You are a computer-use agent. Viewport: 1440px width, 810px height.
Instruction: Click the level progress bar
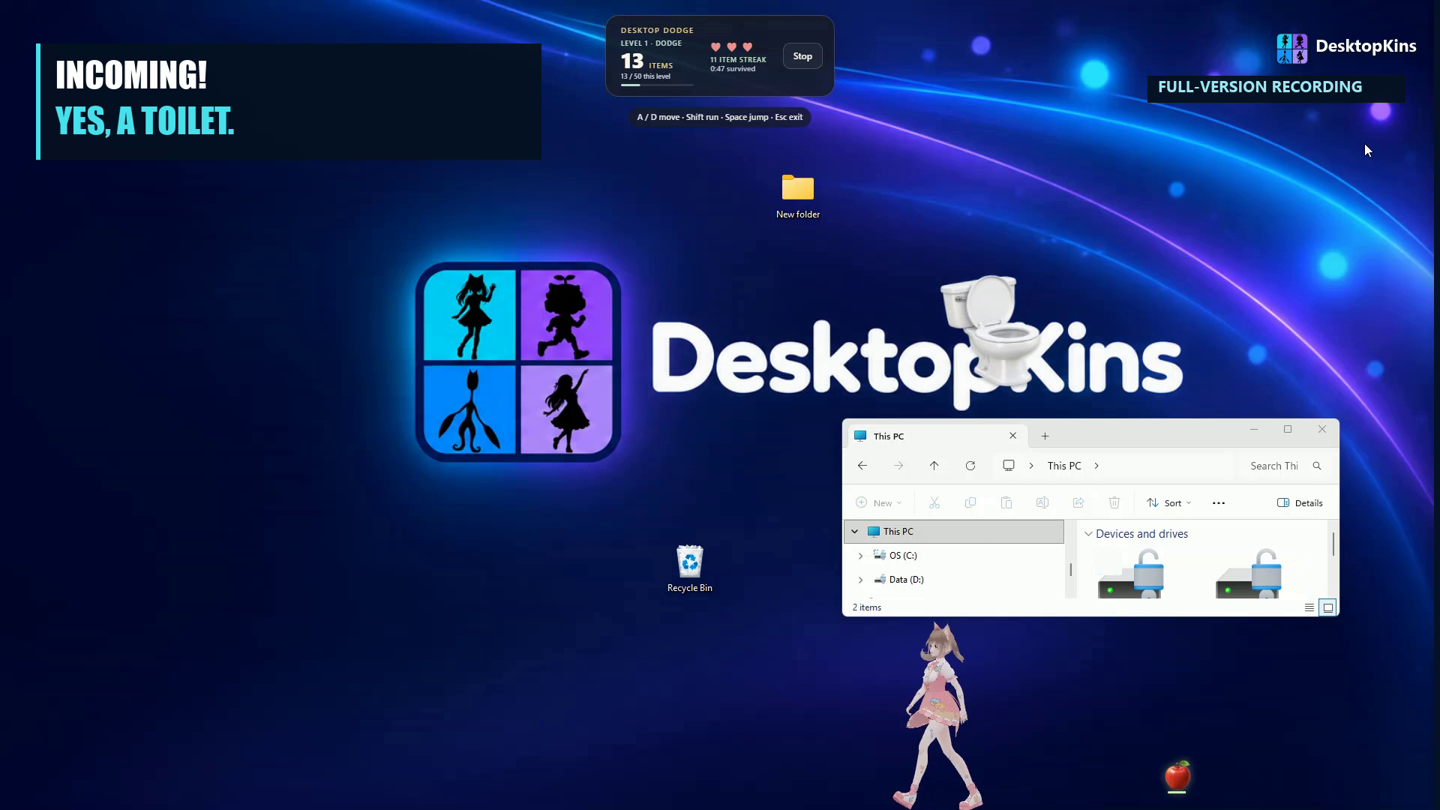(x=657, y=85)
